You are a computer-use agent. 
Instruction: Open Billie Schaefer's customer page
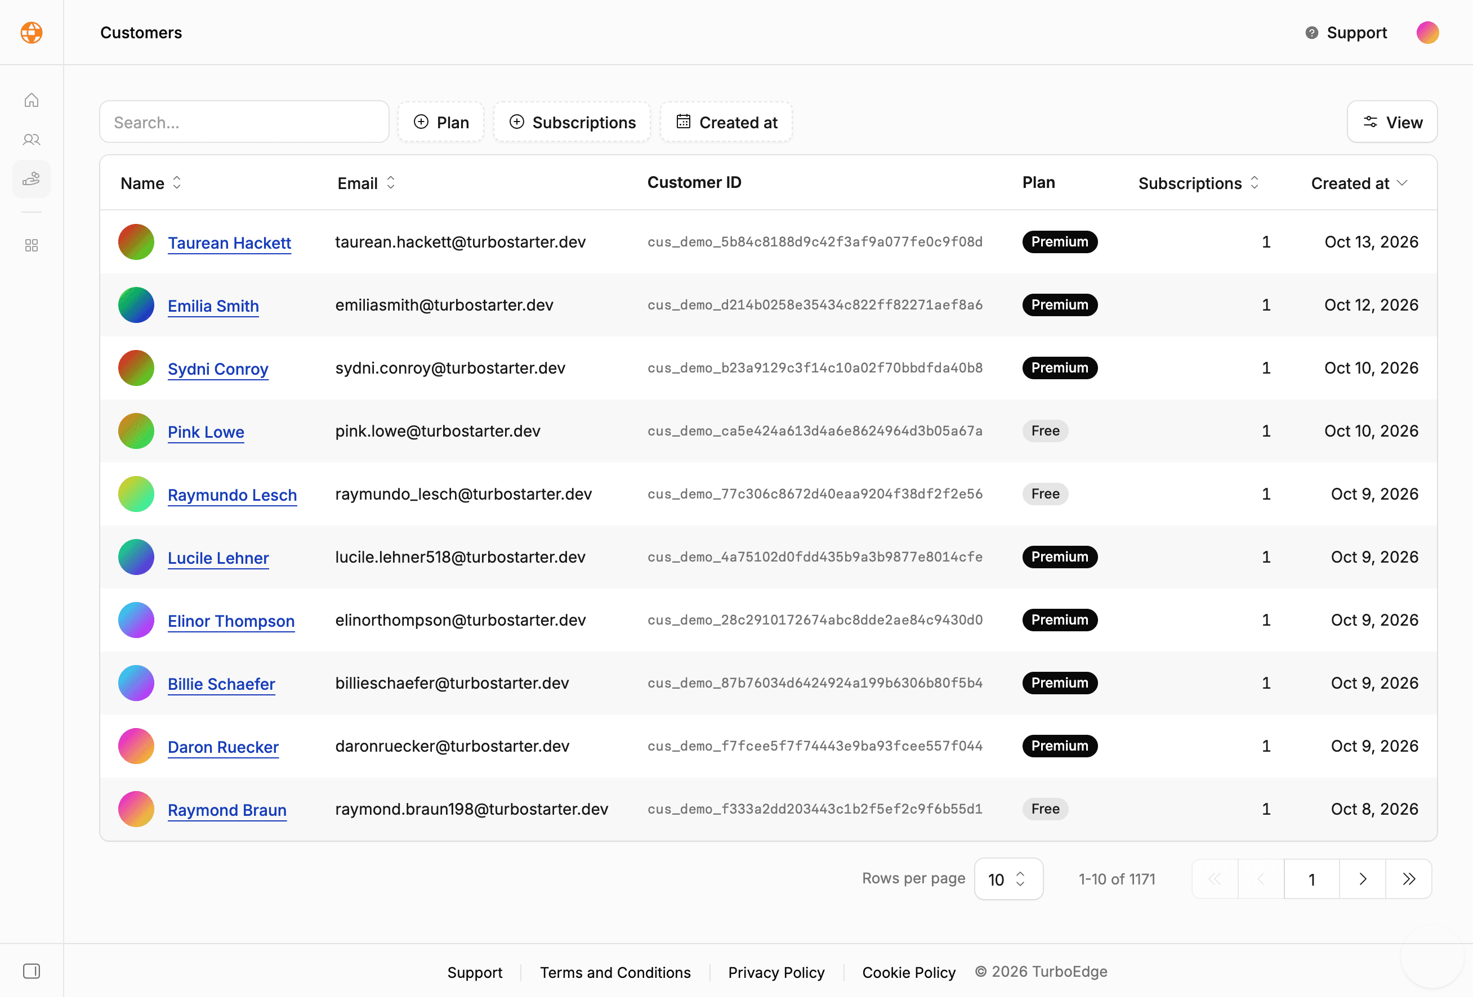pyautogui.click(x=221, y=684)
